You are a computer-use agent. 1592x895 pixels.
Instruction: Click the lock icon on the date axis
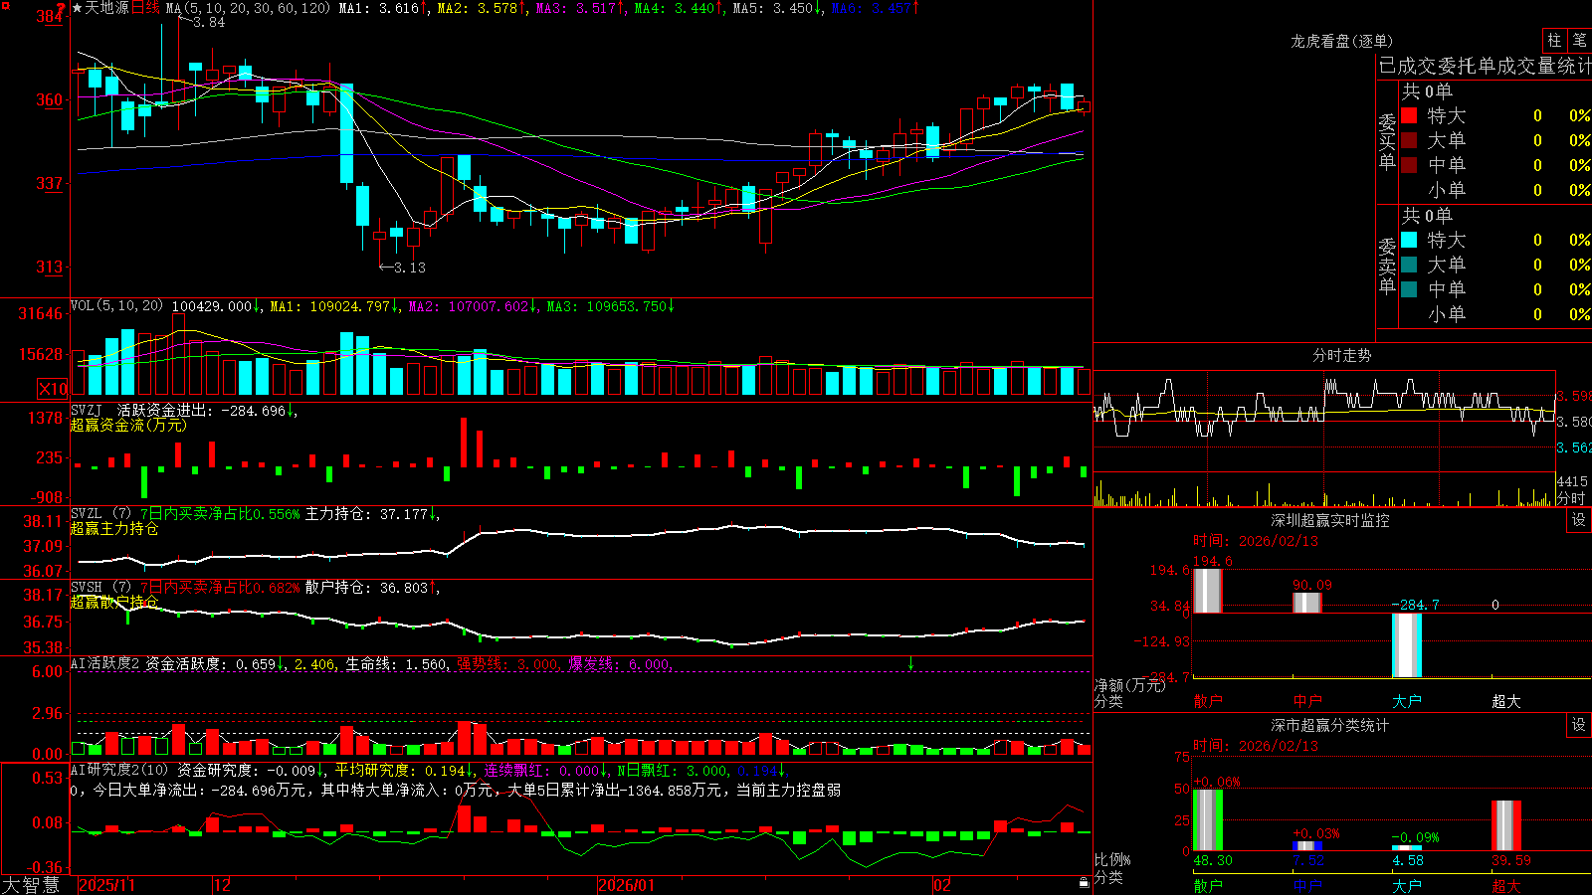coord(1084,882)
